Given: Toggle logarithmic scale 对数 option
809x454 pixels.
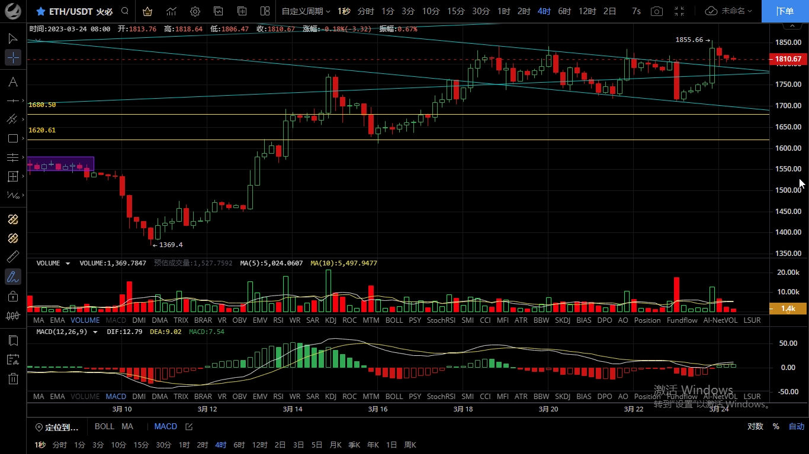Looking at the screenshot, I should pos(755,426).
